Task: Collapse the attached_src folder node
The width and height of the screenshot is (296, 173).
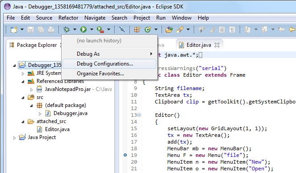Action: tap(23, 122)
